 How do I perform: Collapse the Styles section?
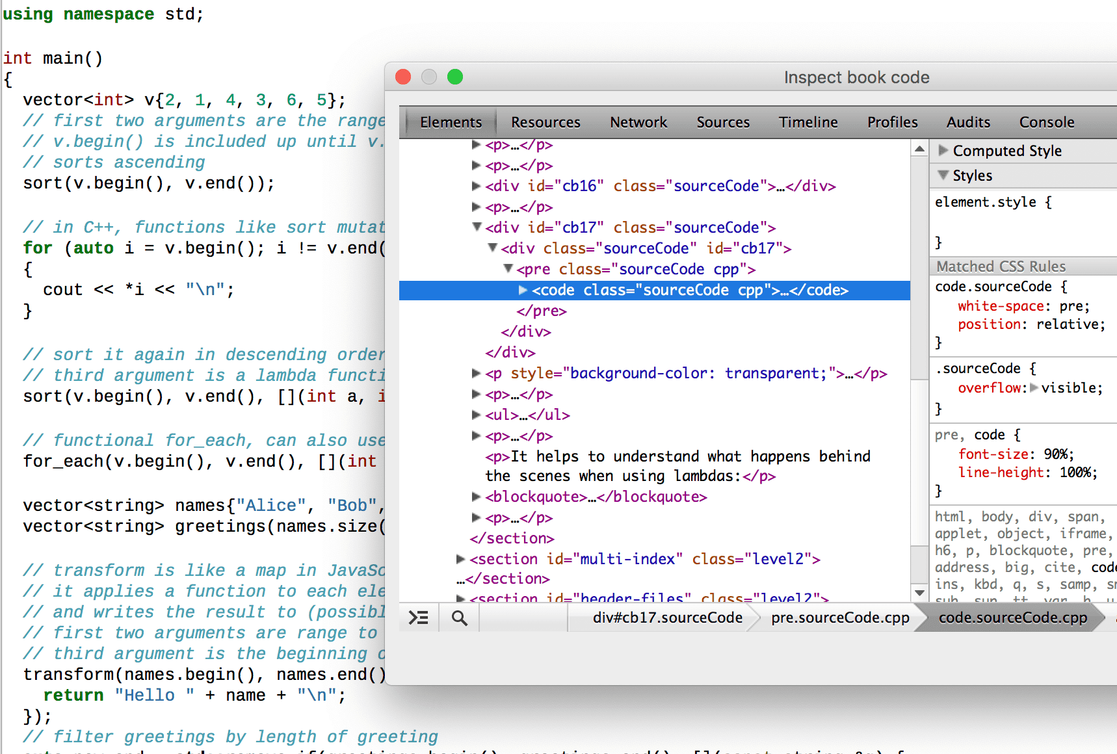point(943,175)
